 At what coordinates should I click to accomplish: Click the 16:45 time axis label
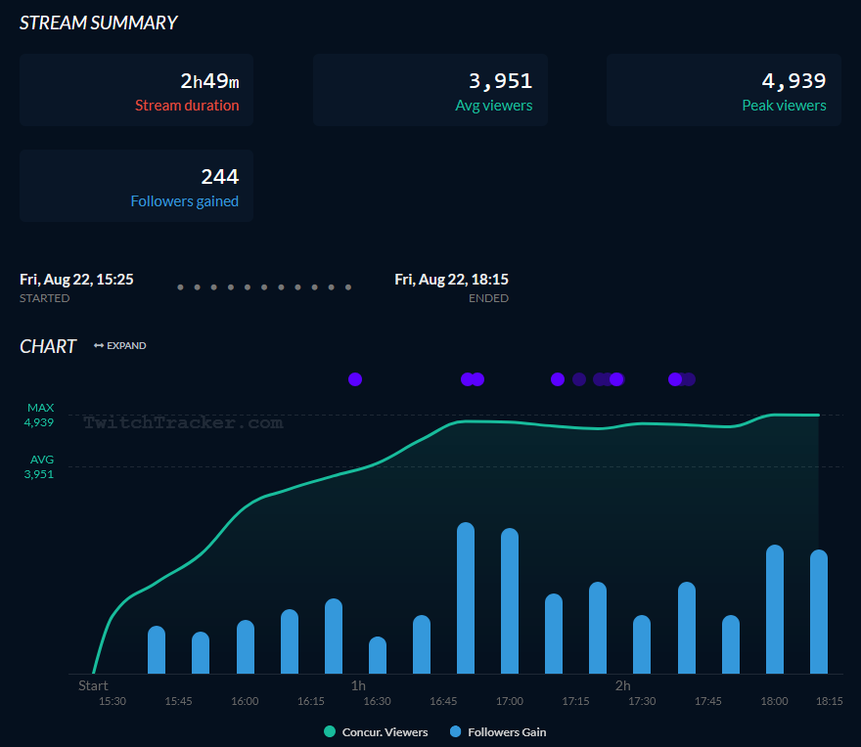443,701
